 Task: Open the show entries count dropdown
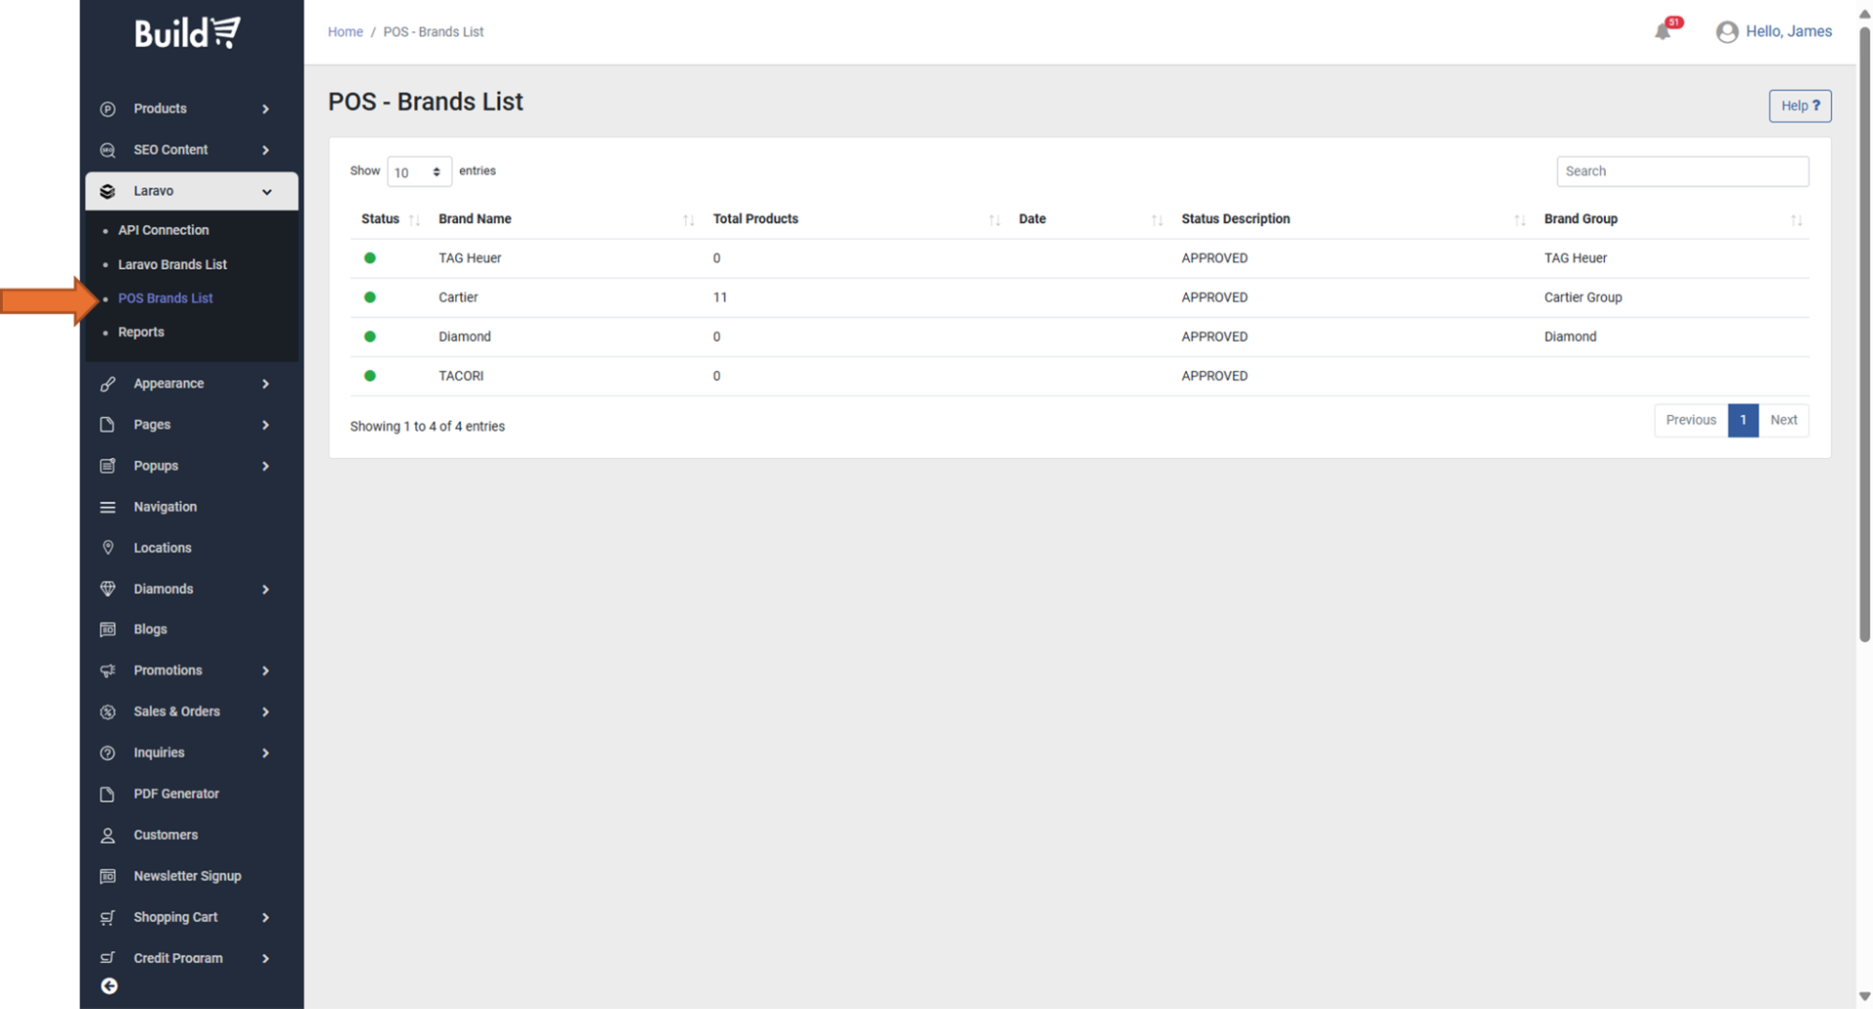[418, 171]
